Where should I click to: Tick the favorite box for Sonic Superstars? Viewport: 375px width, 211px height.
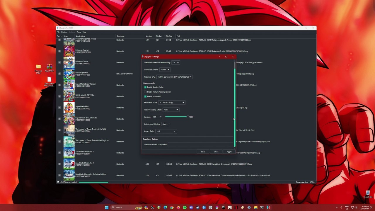[59, 74]
